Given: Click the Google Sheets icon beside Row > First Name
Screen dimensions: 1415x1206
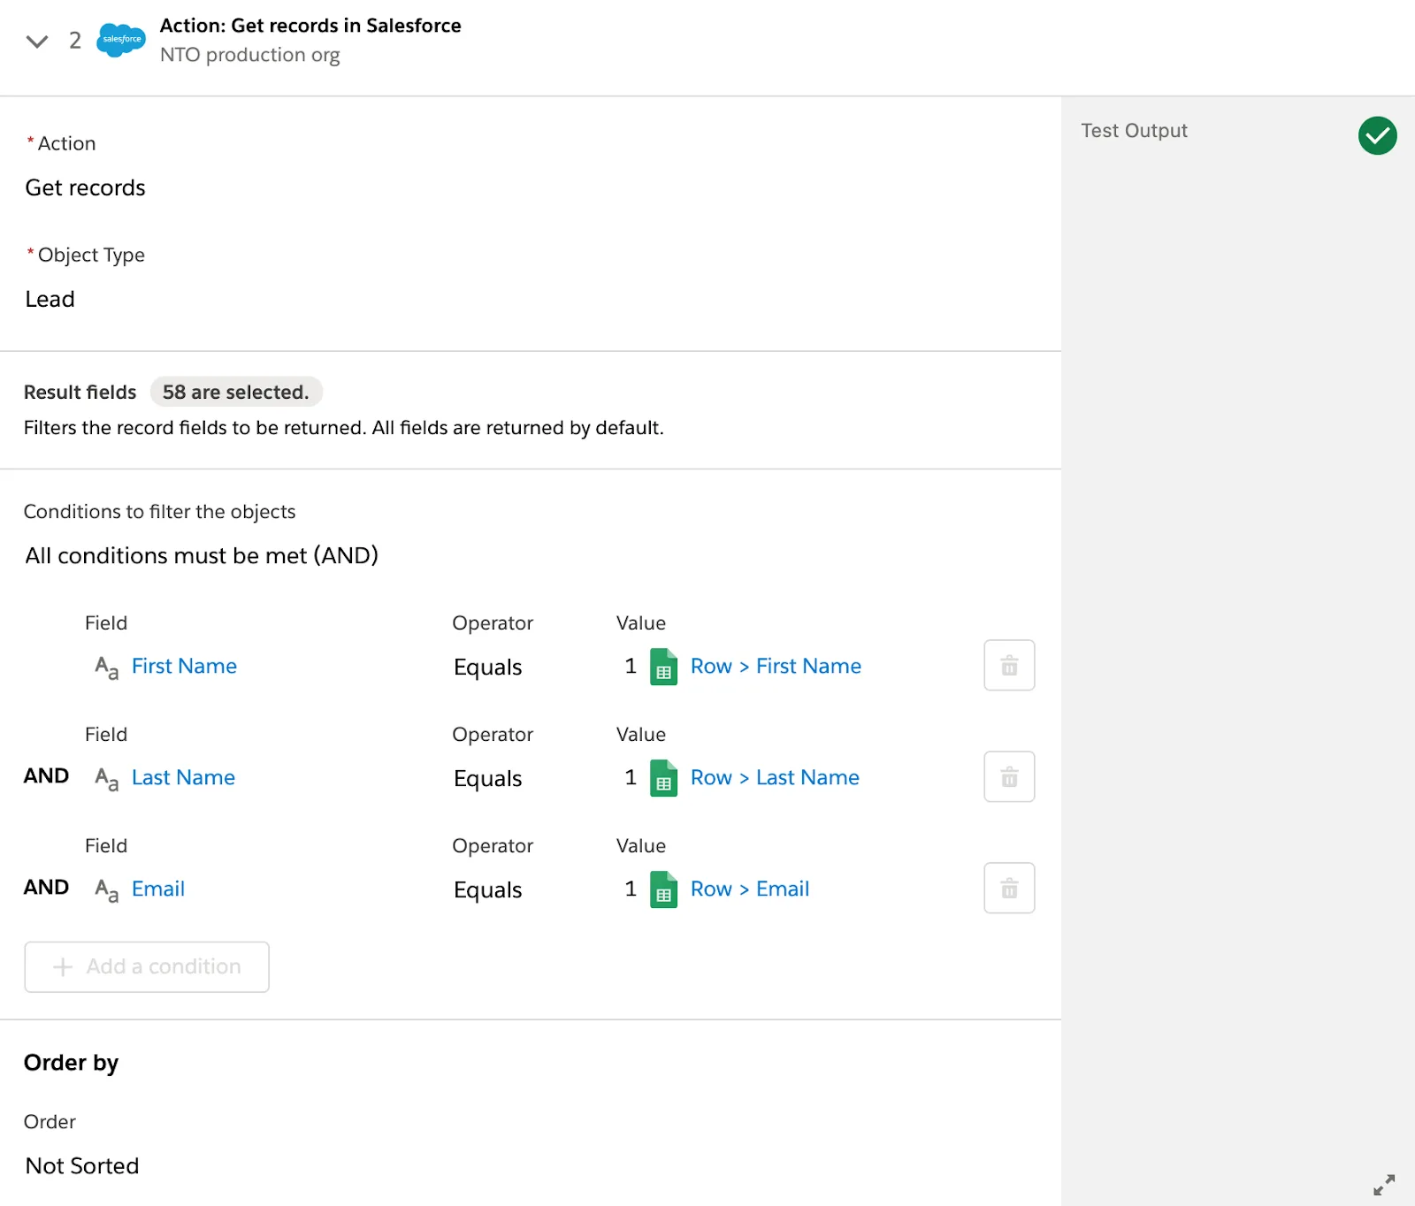Looking at the screenshot, I should pos(663,668).
